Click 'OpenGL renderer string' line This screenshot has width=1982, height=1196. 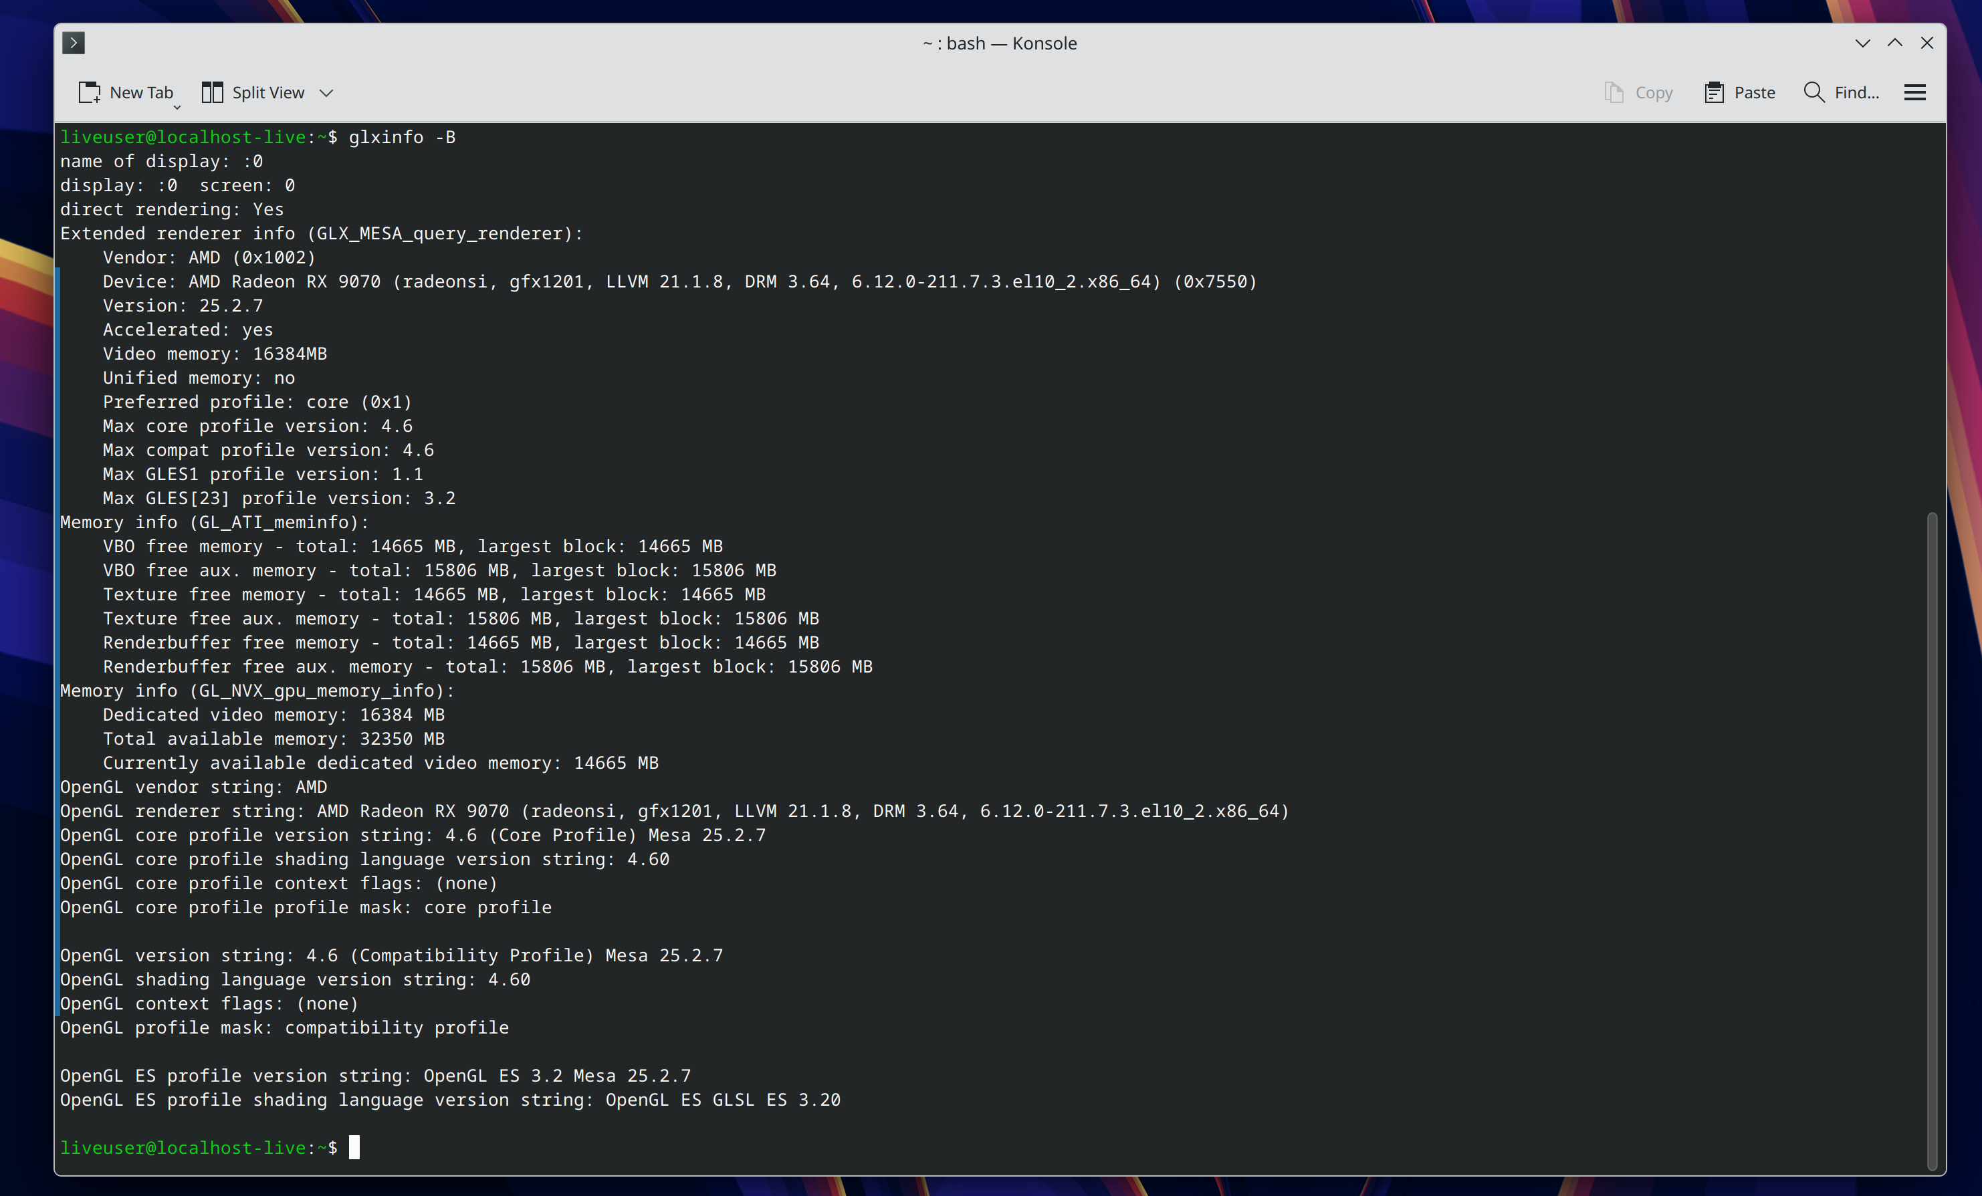click(675, 812)
